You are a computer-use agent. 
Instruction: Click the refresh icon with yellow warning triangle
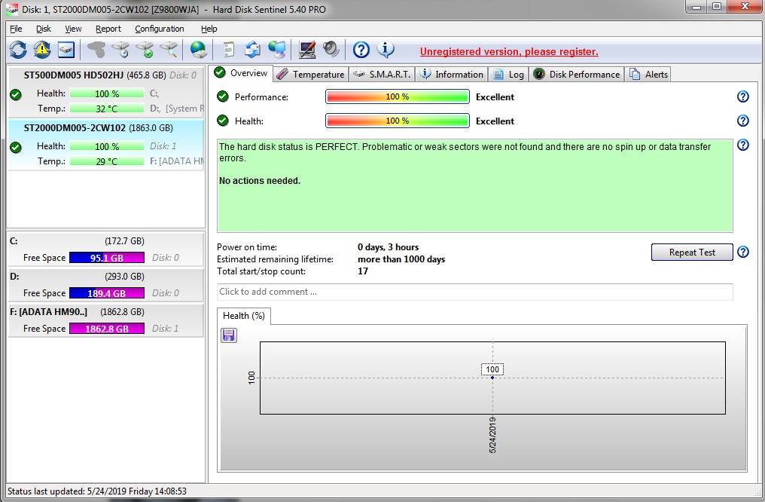tap(42, 49)
